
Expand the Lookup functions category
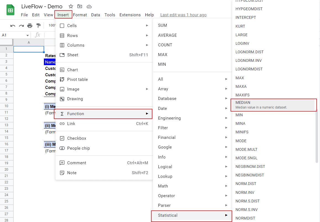pyautogui.click(x=192, y=176)
